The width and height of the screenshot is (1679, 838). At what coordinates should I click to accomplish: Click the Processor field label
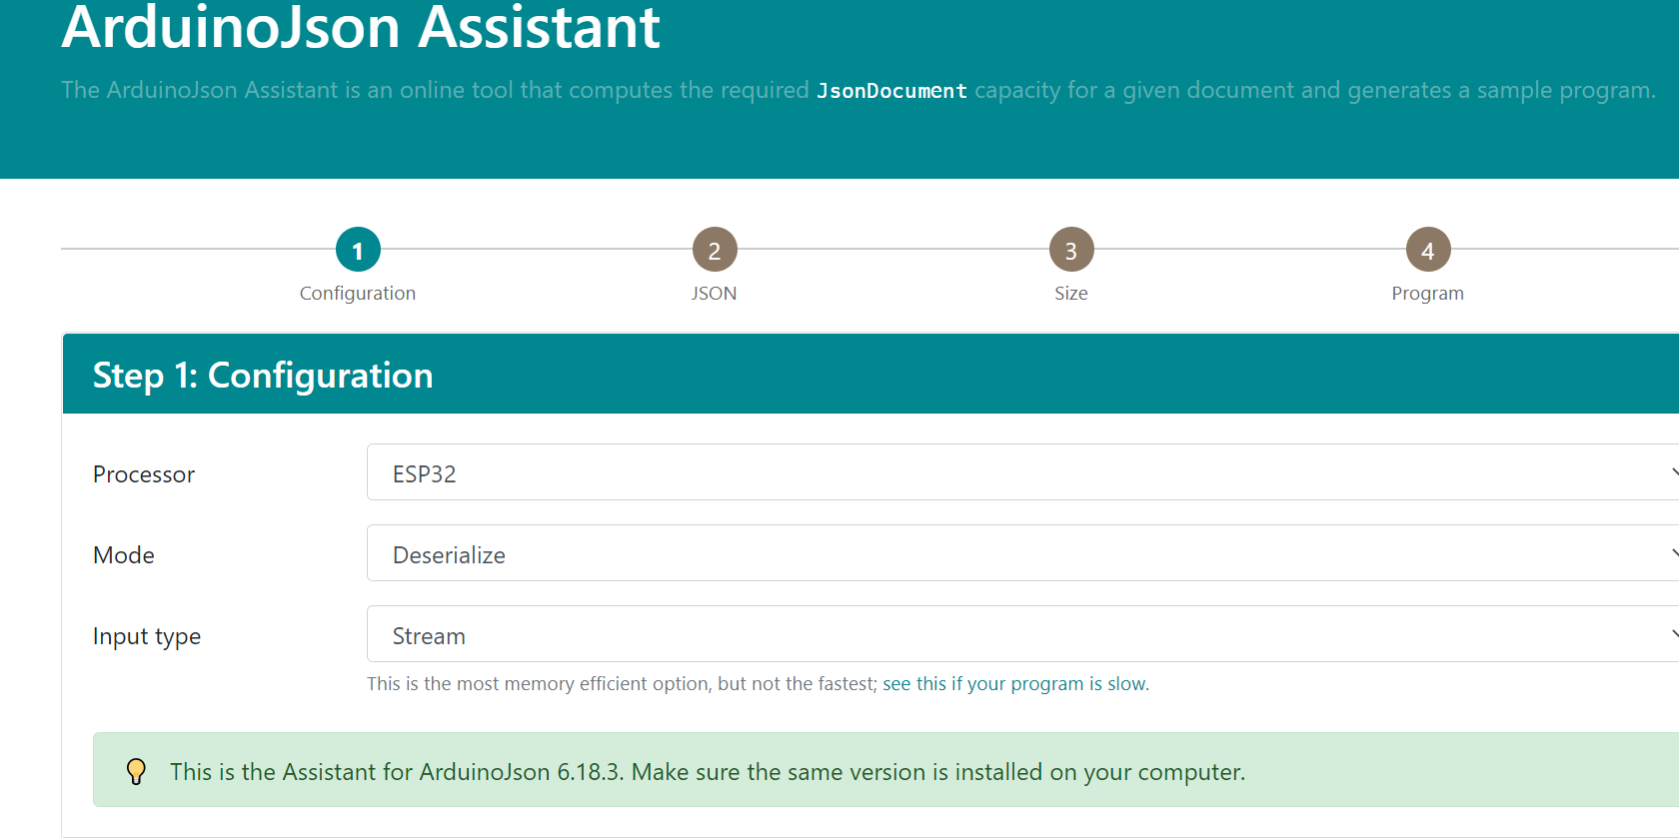point(144,474)
